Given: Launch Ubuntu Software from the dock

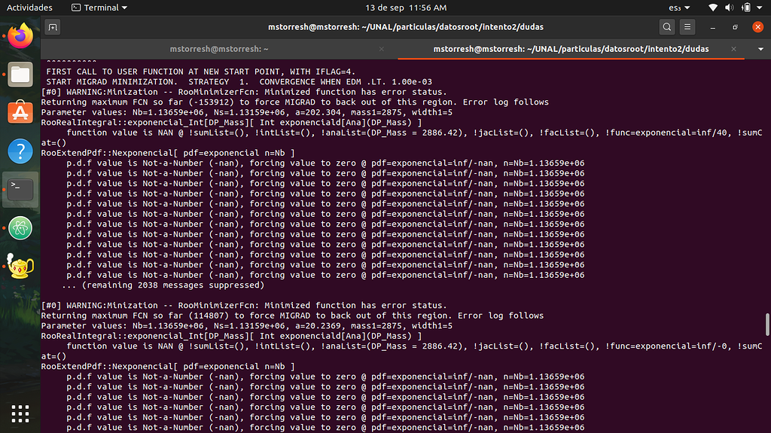Looking at the screenshot, I should point(20,112).
